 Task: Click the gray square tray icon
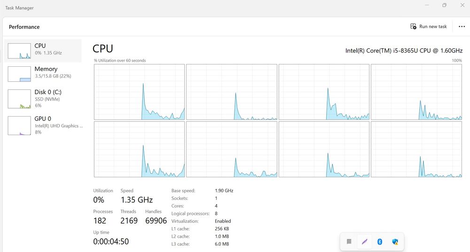pyautogui.click(x=349, y=241)
